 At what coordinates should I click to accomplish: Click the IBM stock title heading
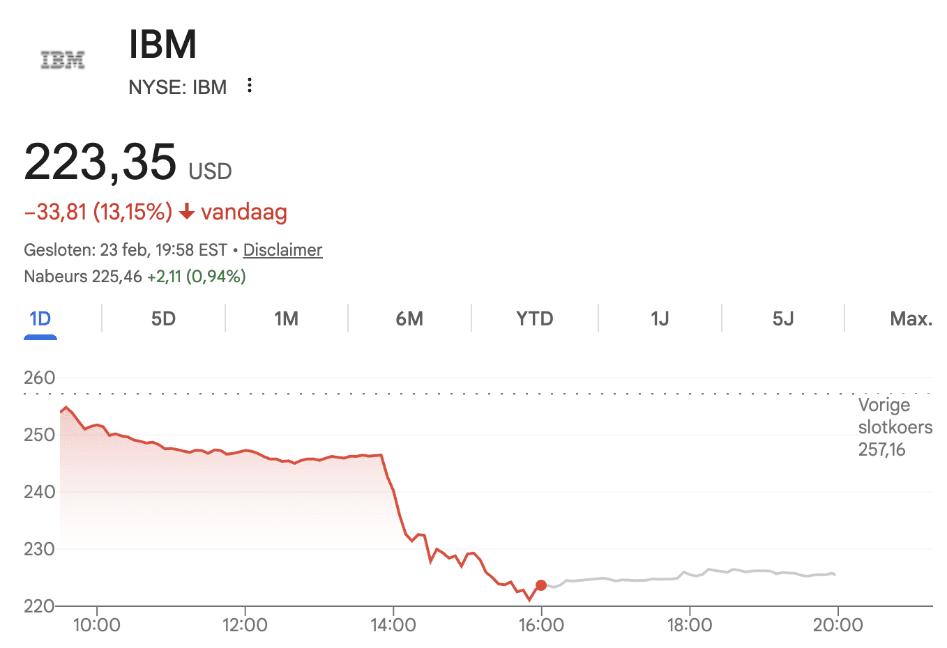click(162, 45)
